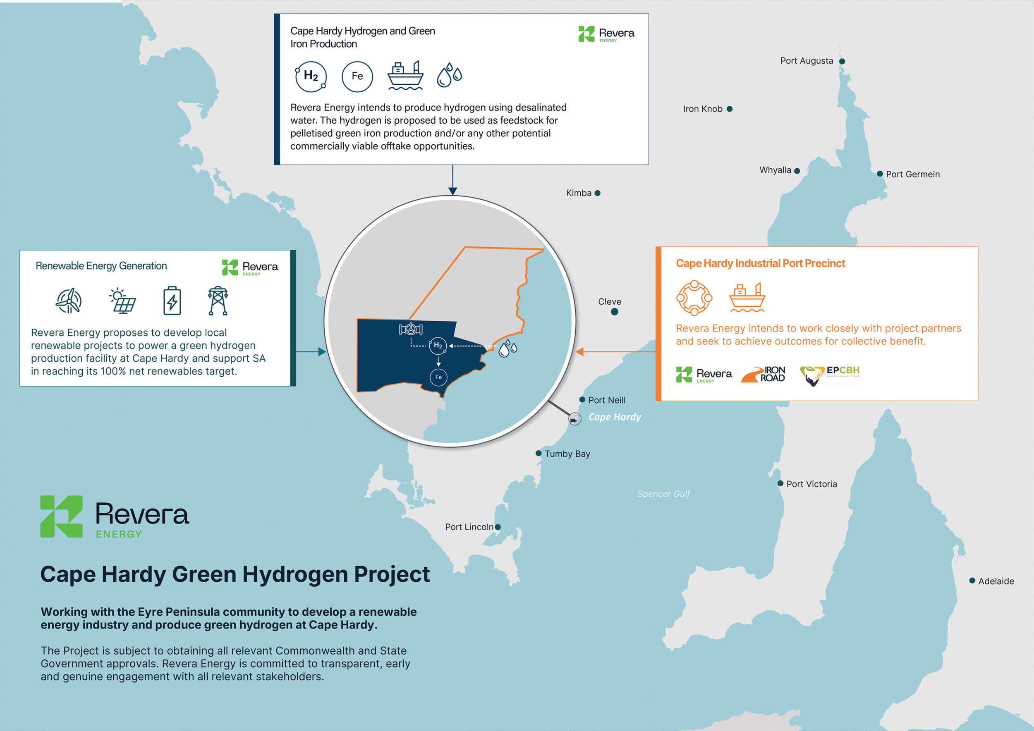Click the Adelaide label
This screenshot has width=1034, height=731.
coord(996,581)
